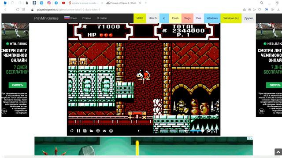282x158 pixels.
Task: Open the MMO games category
Action: (140, 18)
